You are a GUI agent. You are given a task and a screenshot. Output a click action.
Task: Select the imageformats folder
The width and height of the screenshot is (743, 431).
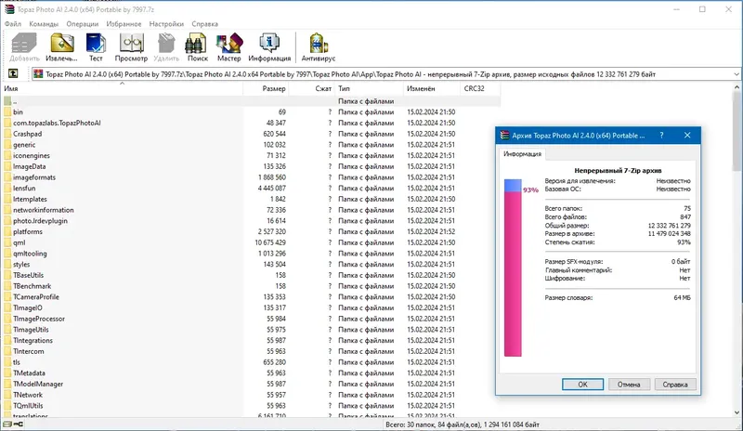[34, 177]
